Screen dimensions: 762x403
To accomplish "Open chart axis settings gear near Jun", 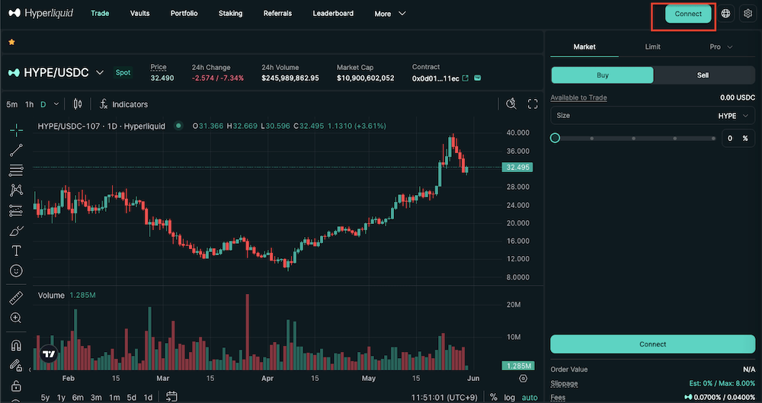I will coord(523,378).
